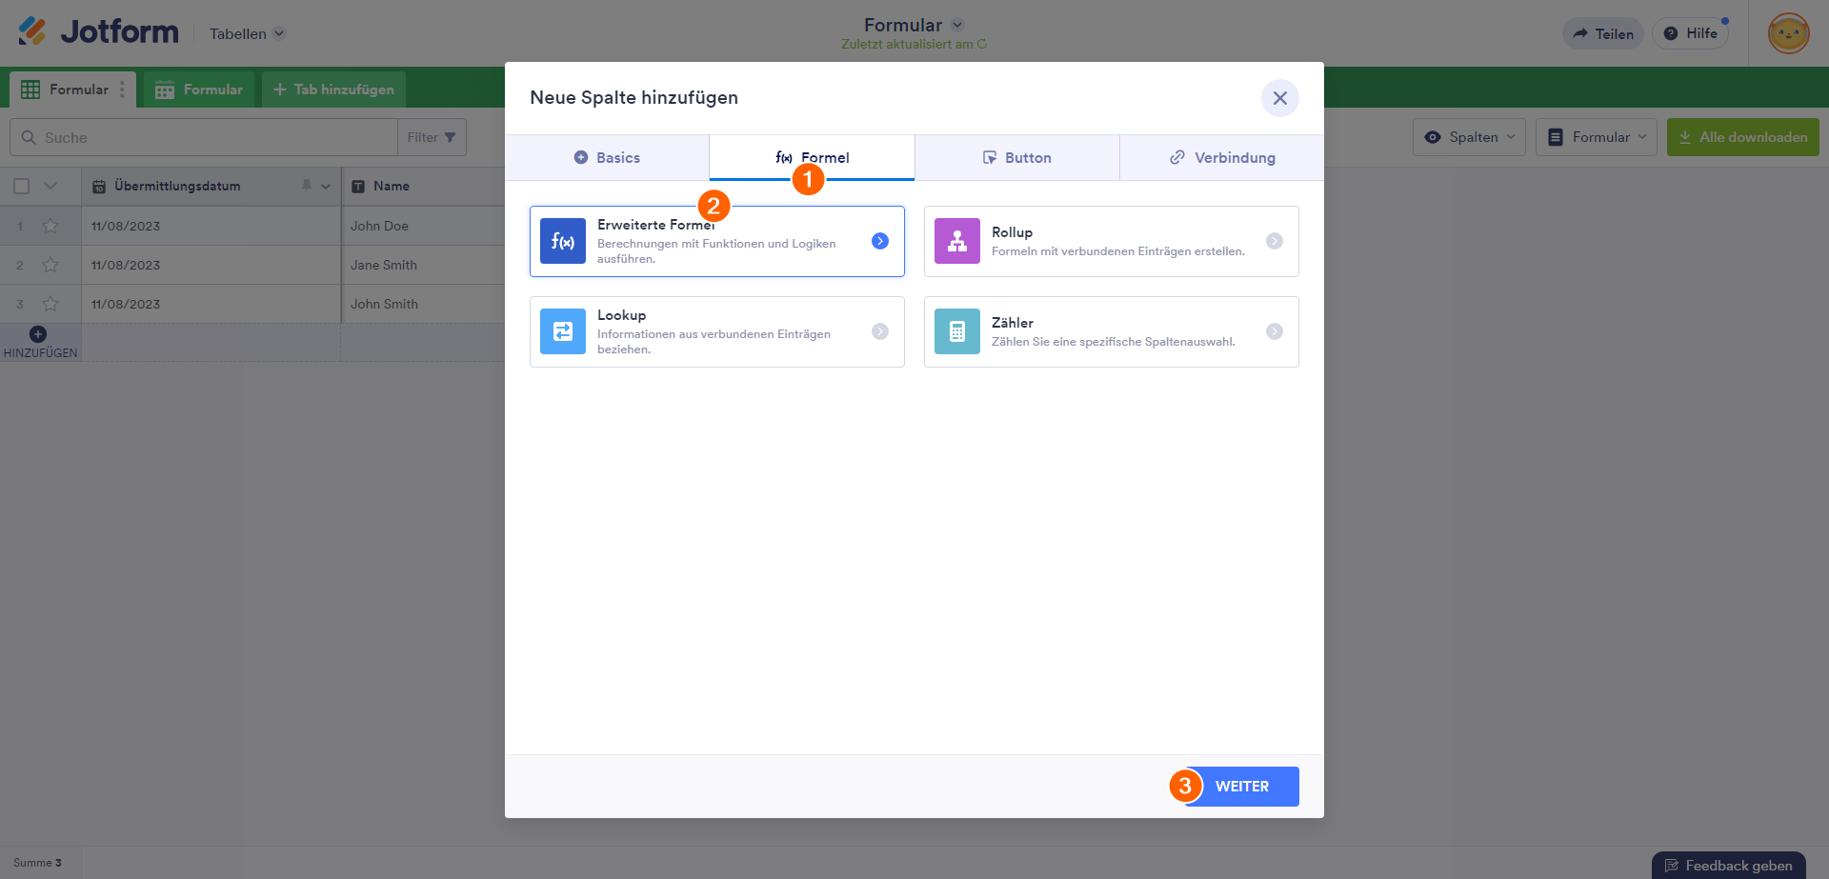This screenshot has width=1829, height=879.
Task: Click the Alle downloaden button
Action: pos(1742,137)
